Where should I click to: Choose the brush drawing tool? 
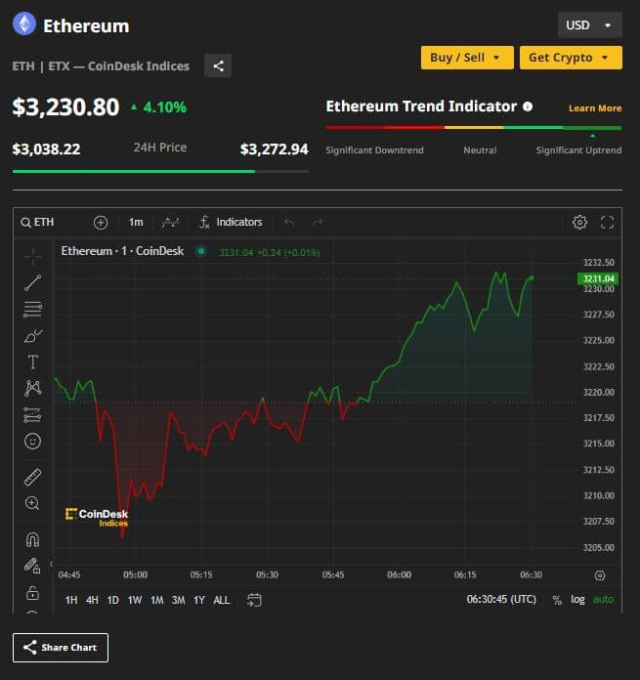pos(32,336)
